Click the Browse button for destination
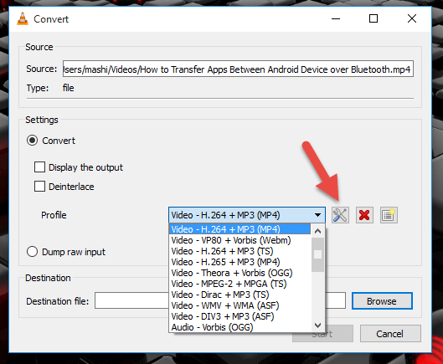 [x=382, y=301]
